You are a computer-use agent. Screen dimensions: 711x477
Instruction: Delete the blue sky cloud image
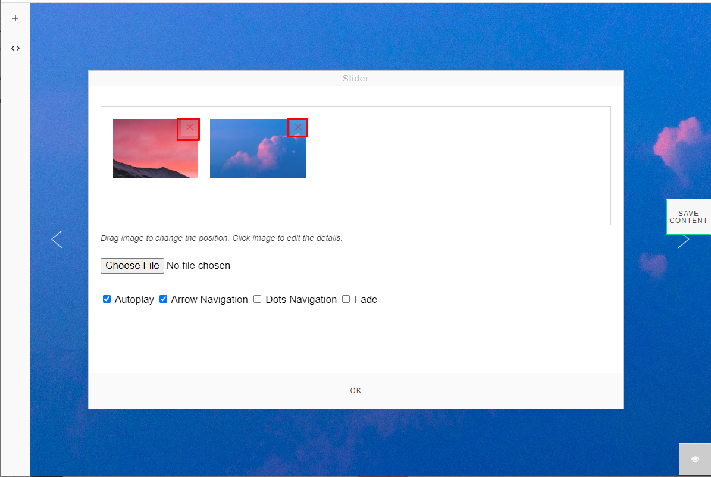297,127
